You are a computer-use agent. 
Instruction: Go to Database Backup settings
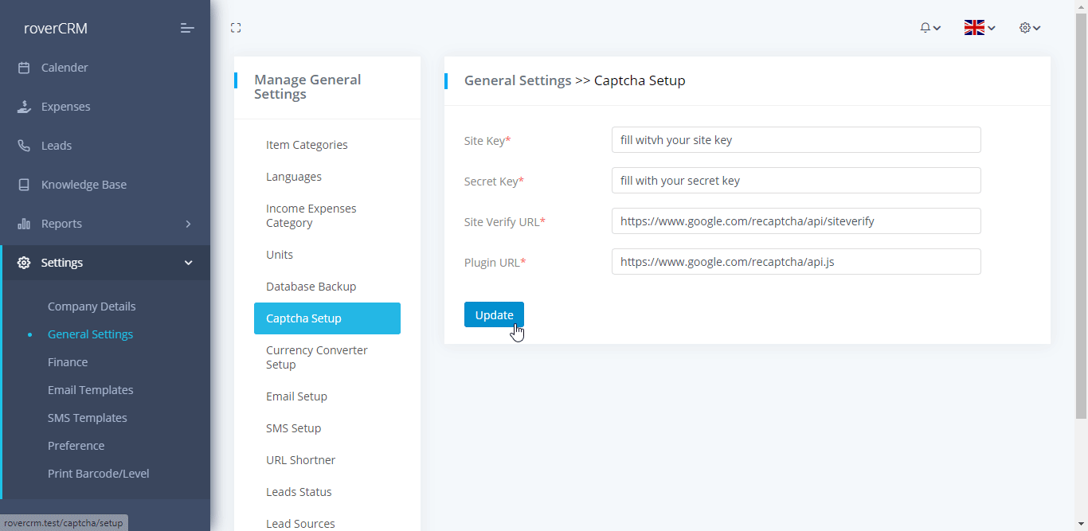(311, 287)
